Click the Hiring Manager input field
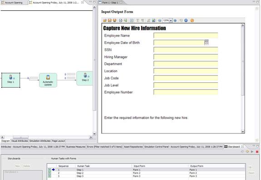This screenshot has width=261, height=180. 186,57
